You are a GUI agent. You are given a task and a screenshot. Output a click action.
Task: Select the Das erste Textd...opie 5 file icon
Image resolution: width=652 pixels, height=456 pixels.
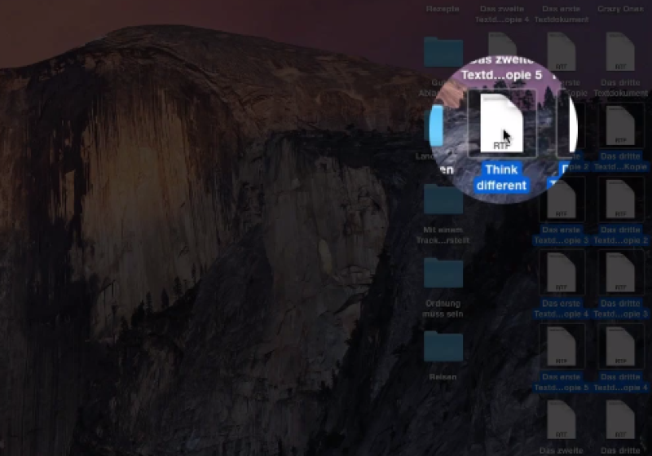pyautogui.click(x=561, y=346)
